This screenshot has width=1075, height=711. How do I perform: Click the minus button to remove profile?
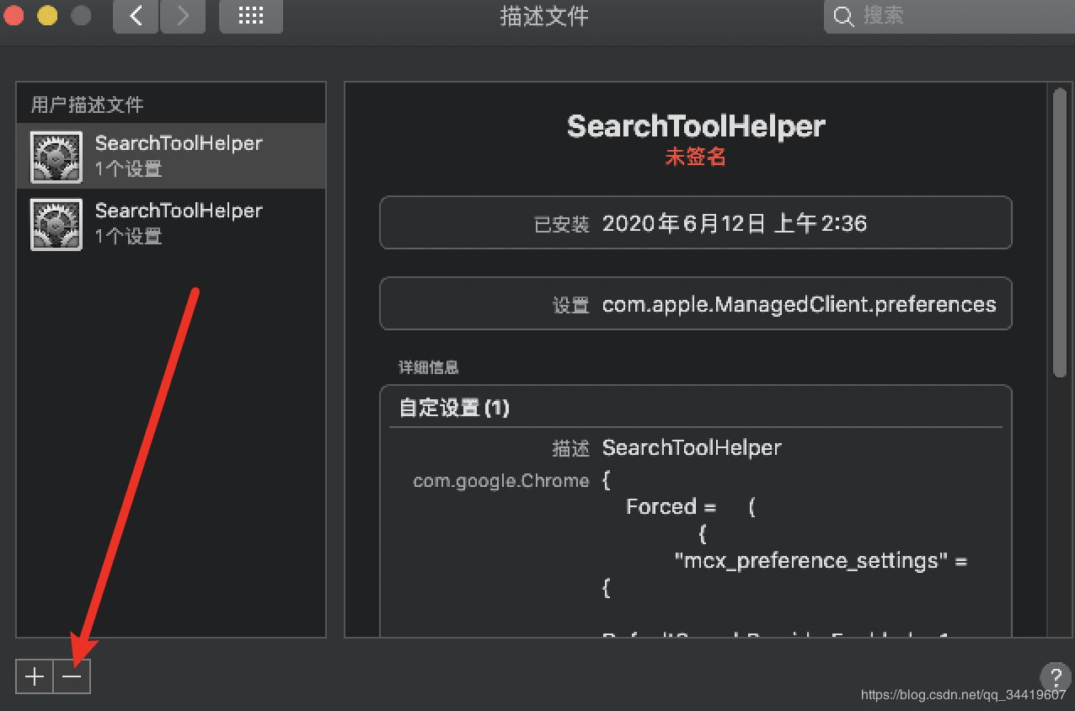click(x=72, y=676)
